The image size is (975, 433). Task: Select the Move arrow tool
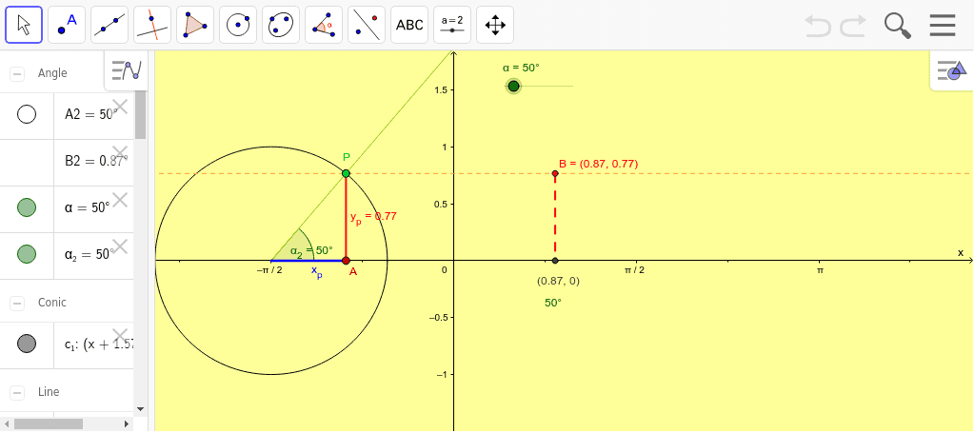point(24,25)
